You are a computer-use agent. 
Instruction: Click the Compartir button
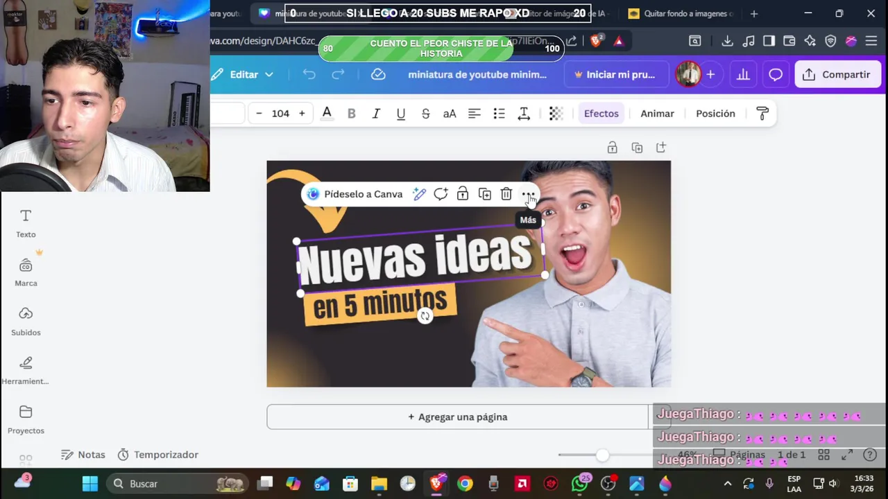(x=837, y=74)
